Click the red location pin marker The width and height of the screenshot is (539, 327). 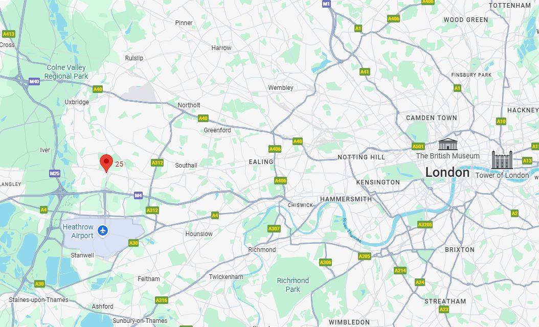106,163
